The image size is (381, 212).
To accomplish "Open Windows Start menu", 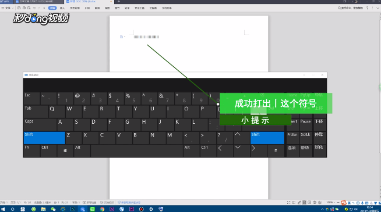I will point(3,209).
